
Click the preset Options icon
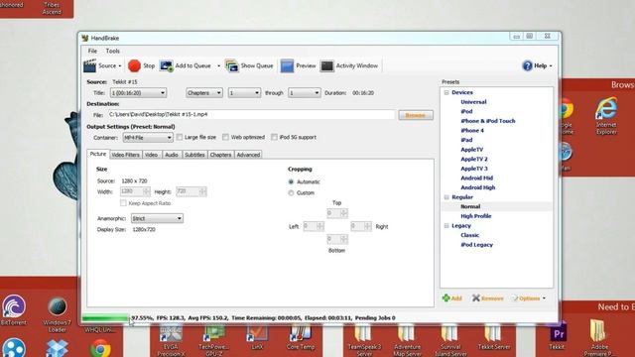pyautogui.click(x=515, y=298)
